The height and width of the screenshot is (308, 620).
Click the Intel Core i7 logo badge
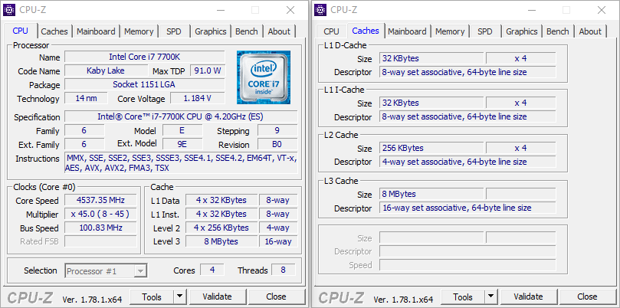pyautogui.click(x=264, y=77)
